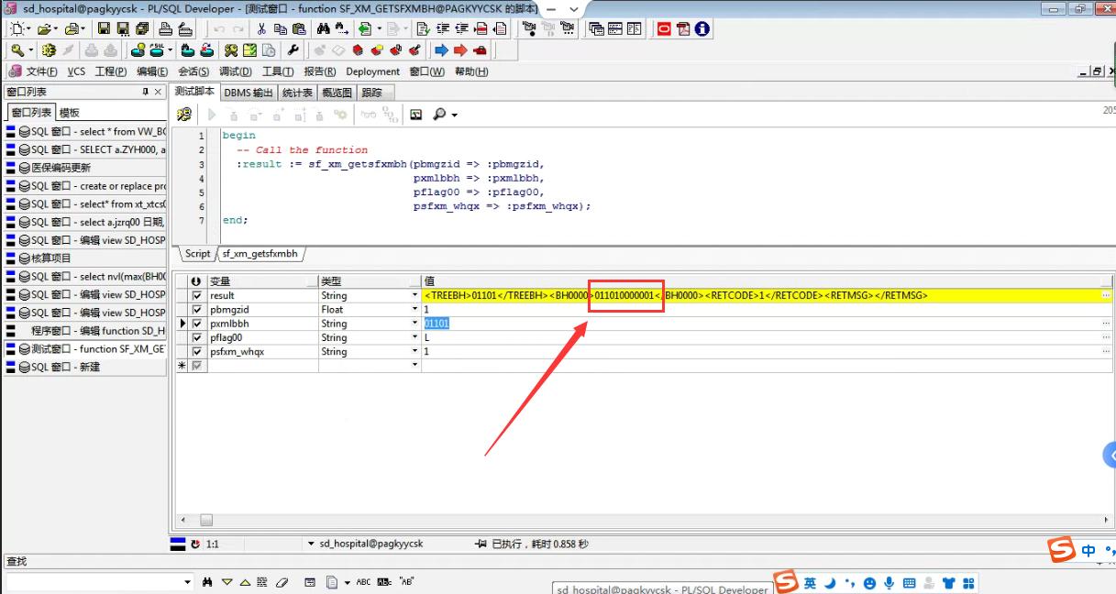Viewport: 1116px width, 594px height.
Task: Switch to the DBMS 输出 tab
Action: (x=249, y=93)
